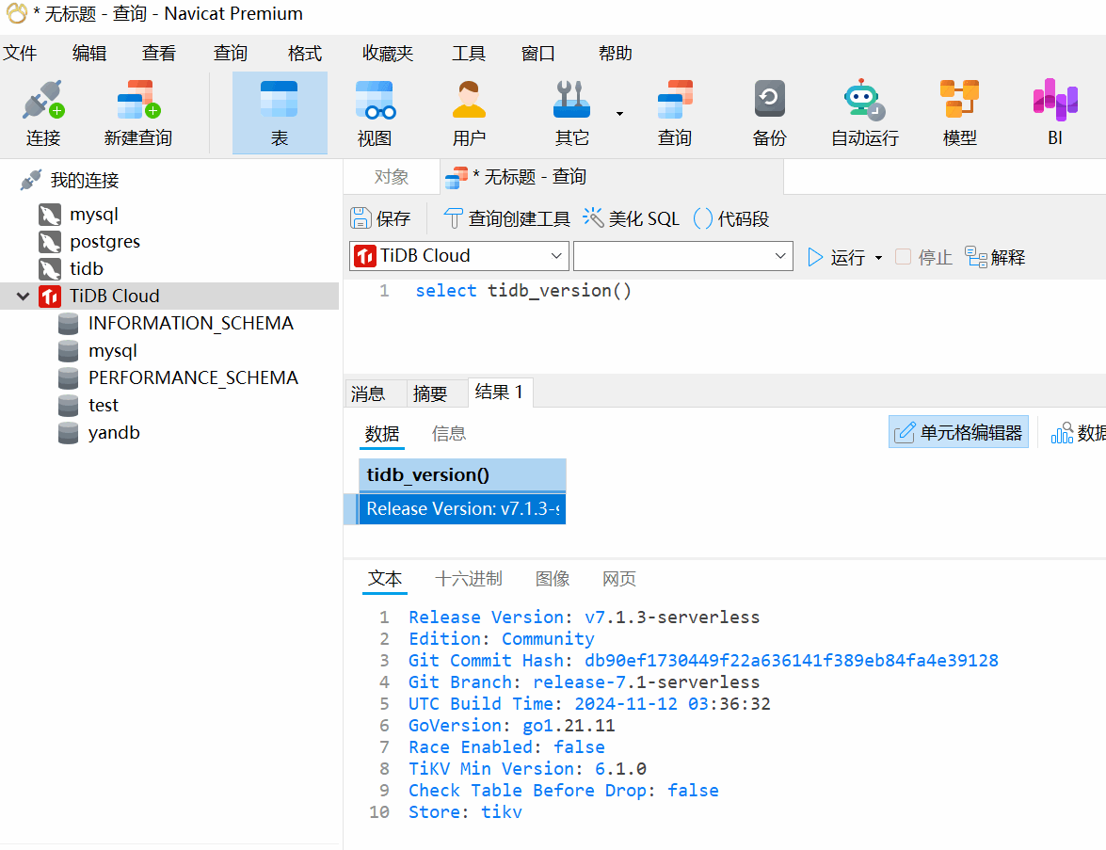Switch to the Hex (十六进制) viewer tab
This screenshot has width=1106, height=850.
[x=469, y=579]
